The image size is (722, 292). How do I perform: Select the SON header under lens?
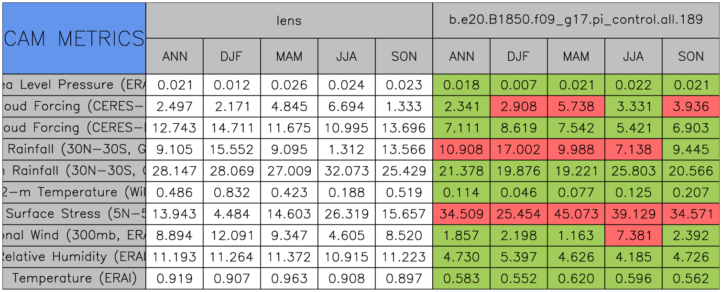404,56
